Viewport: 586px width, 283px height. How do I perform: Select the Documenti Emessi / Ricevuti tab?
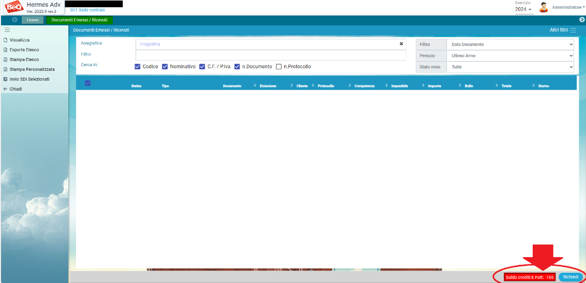[79, 20]
